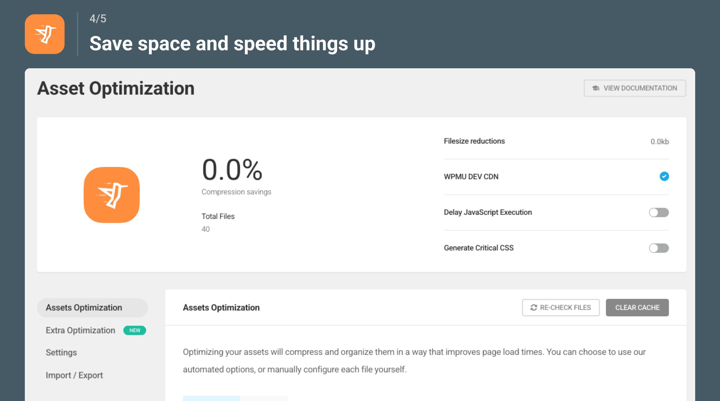The height and width of the screenshot is (401, 720).
Task: Click the Hummingbird logo in the header
Action: click(45, 34)
